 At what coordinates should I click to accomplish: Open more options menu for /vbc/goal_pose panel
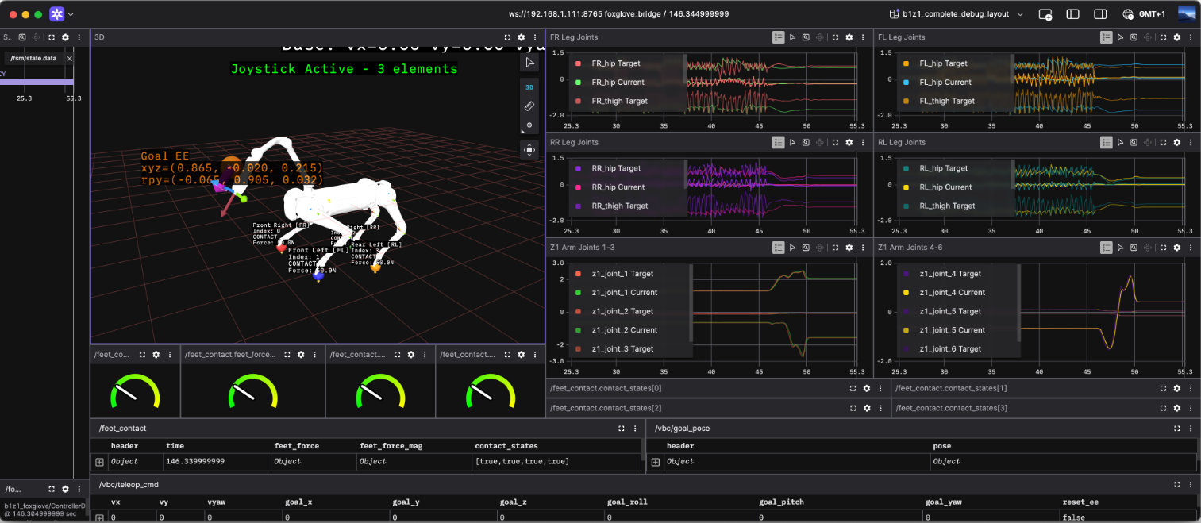click(x=1190, y=429)
